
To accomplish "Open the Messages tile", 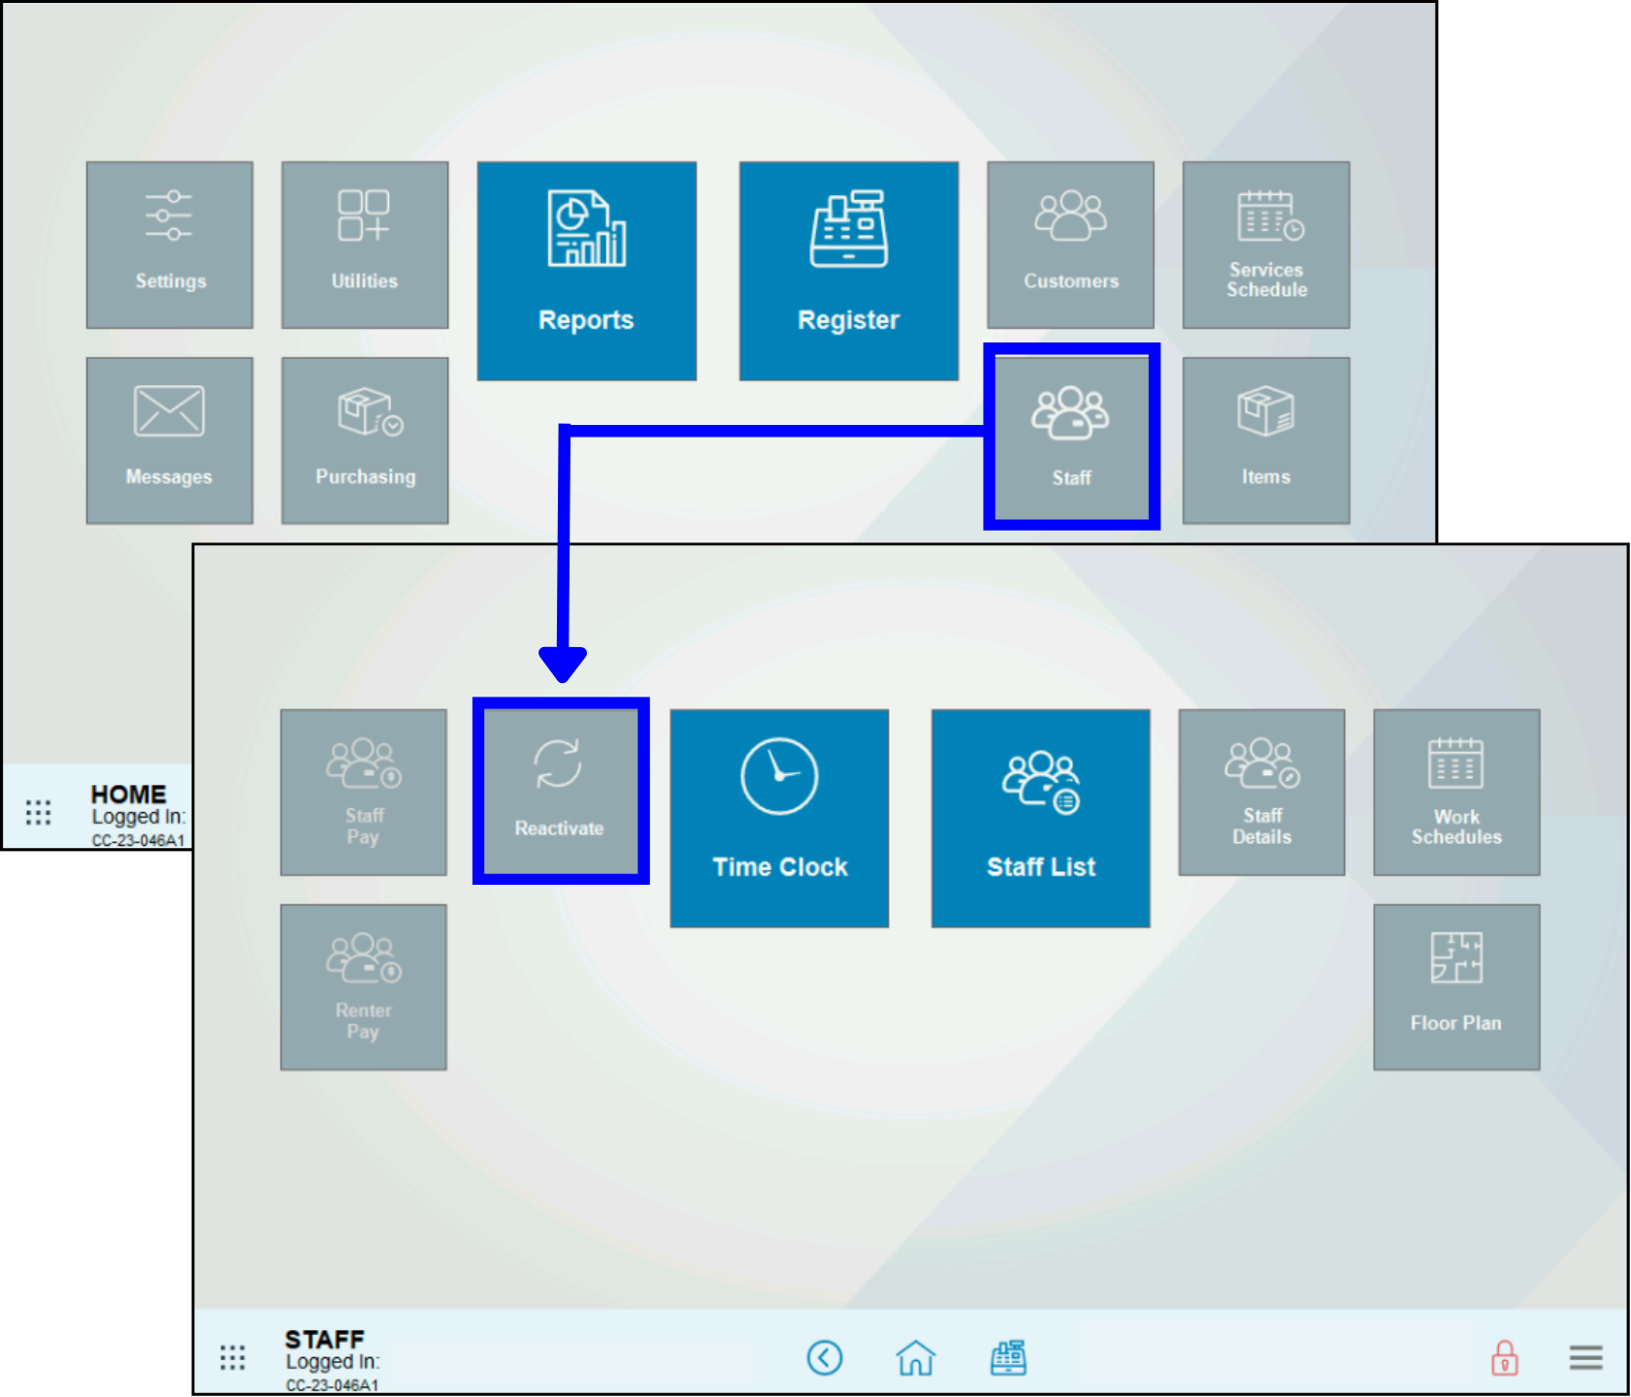I will [170, 440].
